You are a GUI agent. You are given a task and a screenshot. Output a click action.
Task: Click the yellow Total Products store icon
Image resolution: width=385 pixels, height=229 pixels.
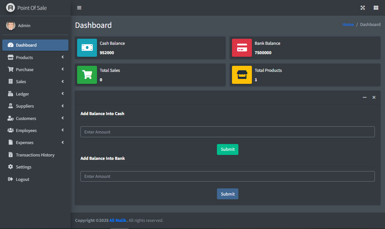coord(242,75)
